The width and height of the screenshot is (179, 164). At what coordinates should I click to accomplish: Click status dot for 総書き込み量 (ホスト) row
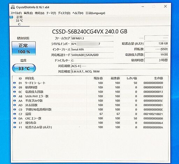click(x=14, y=127)
